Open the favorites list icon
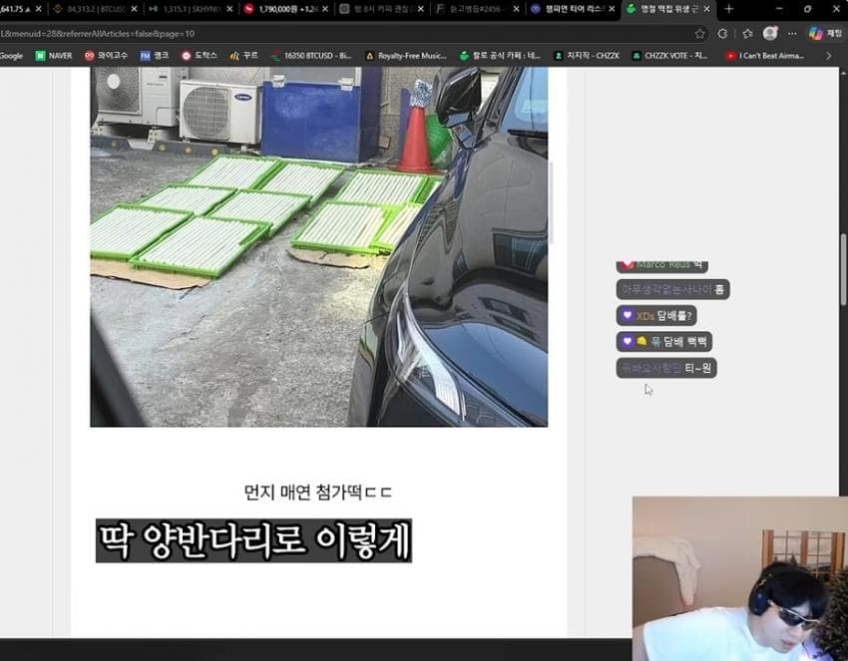848x661 pixels. tap(747, 34)
